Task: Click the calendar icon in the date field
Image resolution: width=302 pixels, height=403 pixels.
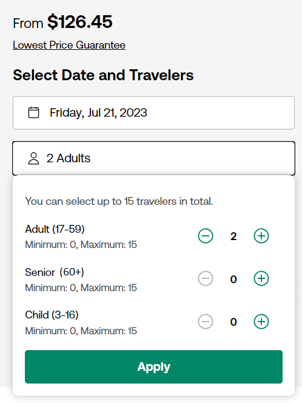Action: pos(33,112)
